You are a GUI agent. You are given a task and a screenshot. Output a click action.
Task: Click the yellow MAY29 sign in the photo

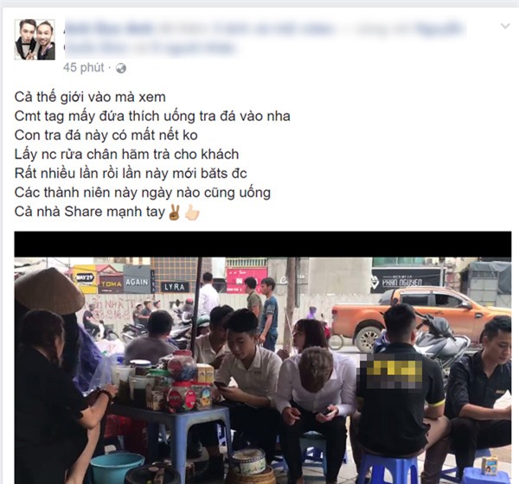pos(85,279)
